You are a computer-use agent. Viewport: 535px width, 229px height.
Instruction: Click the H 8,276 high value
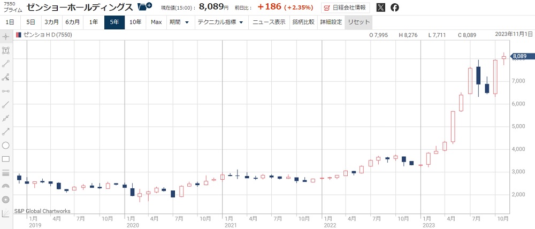tap(407, 35)
